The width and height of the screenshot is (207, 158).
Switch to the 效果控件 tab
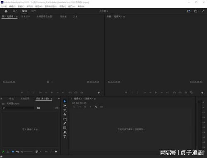25,17
